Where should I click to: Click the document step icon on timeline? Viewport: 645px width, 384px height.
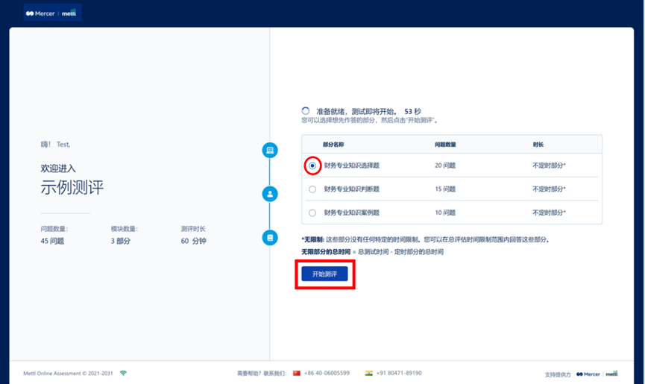pyautogui.click(x=270, y=237)
